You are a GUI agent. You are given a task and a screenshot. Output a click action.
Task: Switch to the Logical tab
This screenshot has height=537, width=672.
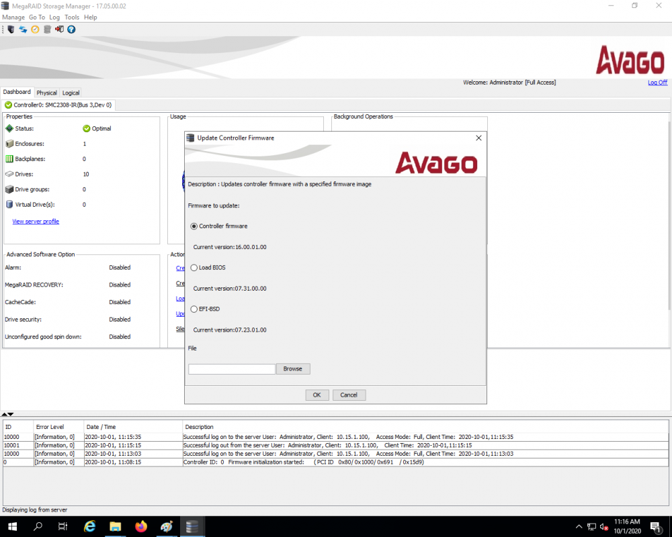pos(71,93)
